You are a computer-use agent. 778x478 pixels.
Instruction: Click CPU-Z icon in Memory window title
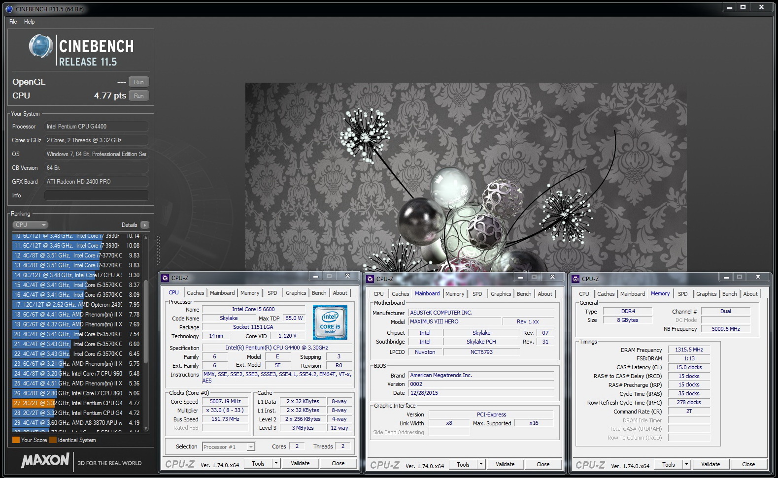575,279
